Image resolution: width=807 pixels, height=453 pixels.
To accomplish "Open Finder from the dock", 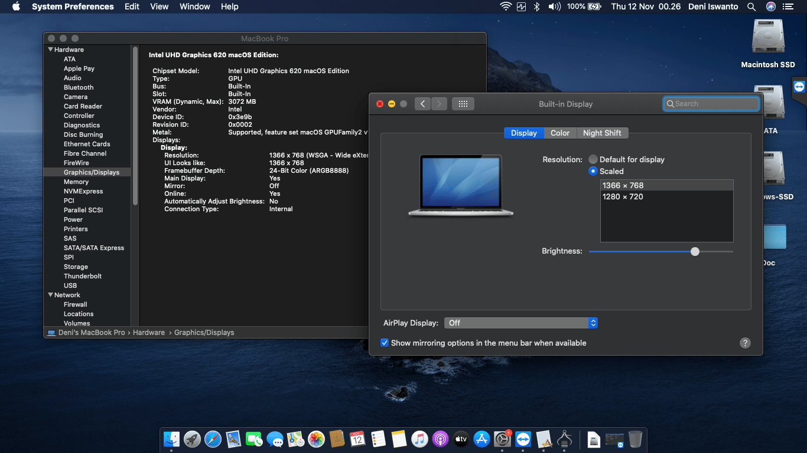I will click(171, 439).
